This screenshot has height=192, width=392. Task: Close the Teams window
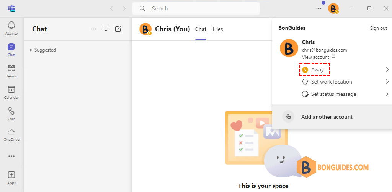(386, 8)
